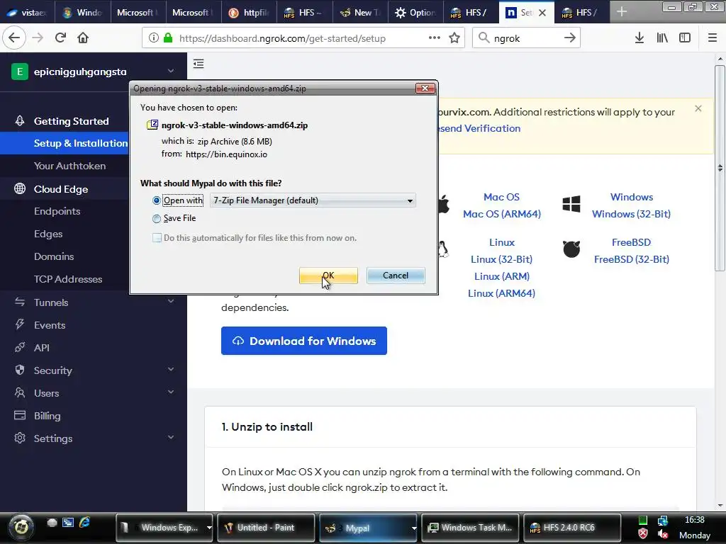Image resolution: width=726 pixels, height=544 pixels.
Task: Click the page vertical scrollbar thumb
Action: 720,167
